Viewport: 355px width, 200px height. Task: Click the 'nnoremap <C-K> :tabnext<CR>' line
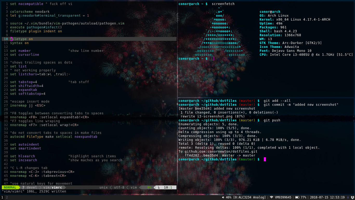pyautogui.click(x=38, y=176)
